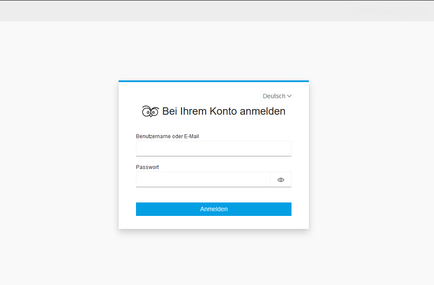Viewport: 434px width, 285px height.
Task: Show the password with the eye icon
Action: point(281,179)
